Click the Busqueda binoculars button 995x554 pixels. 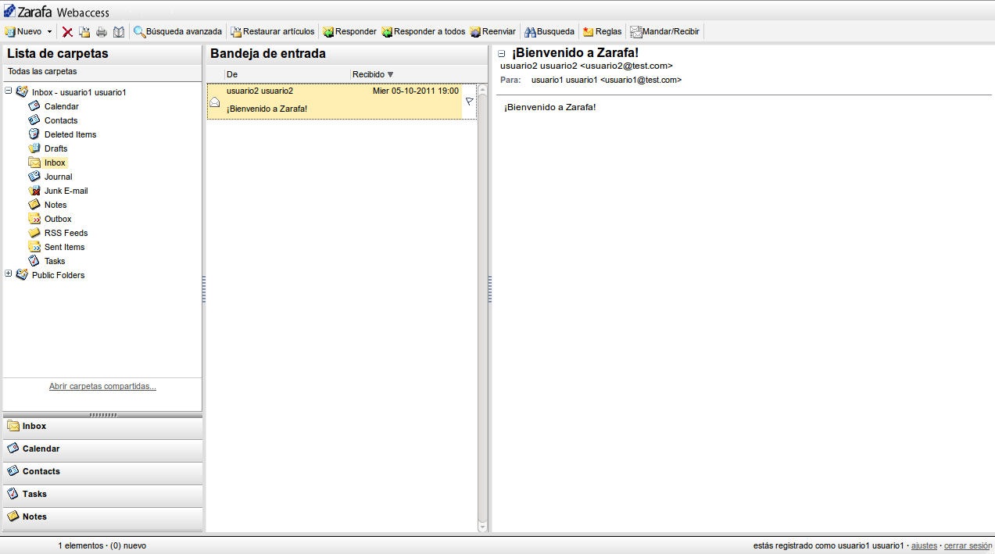point(549,32)
